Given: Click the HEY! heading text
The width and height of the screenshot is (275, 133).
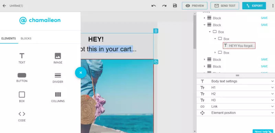Looking at the screenshot, I should [96, 39].
